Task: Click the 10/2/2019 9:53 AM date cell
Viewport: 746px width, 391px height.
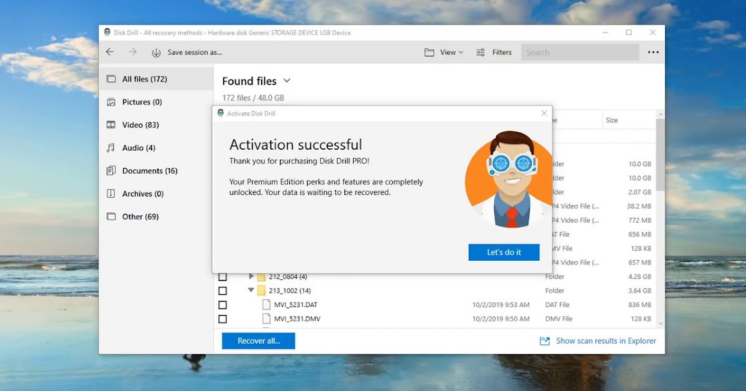Action: 501,305
